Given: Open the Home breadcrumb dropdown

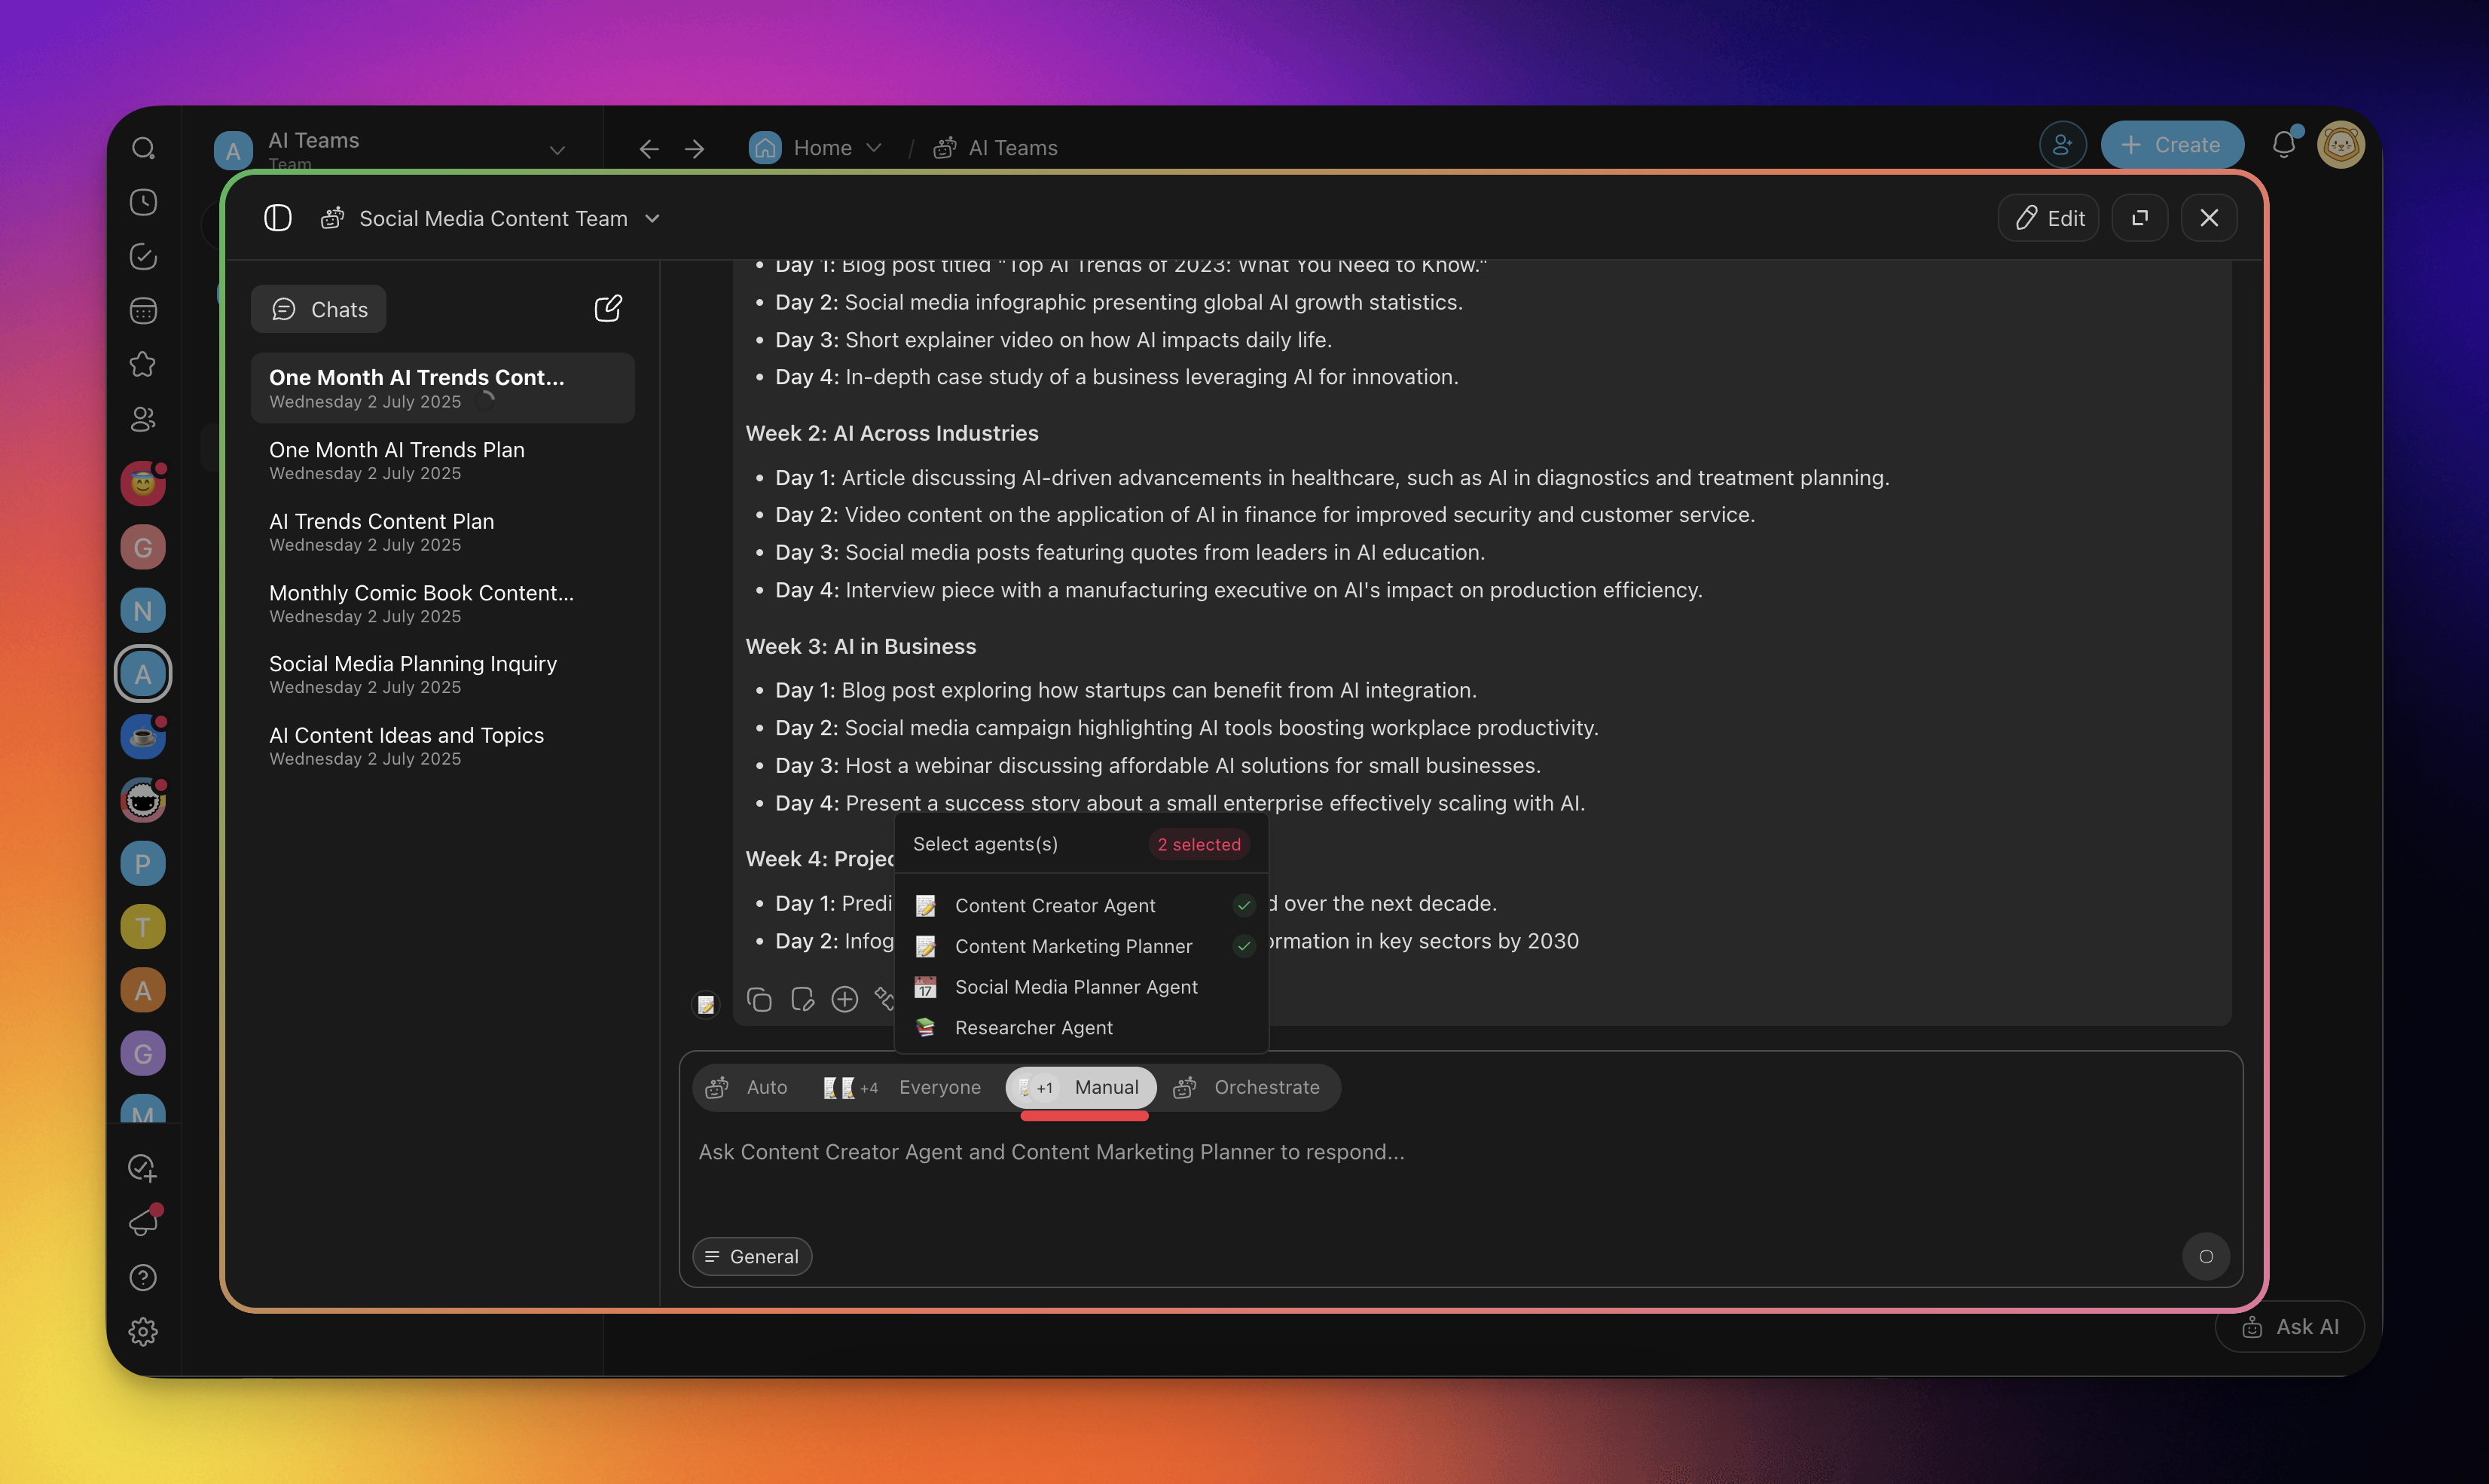Looking at the screenshot, I should (873, 148).
